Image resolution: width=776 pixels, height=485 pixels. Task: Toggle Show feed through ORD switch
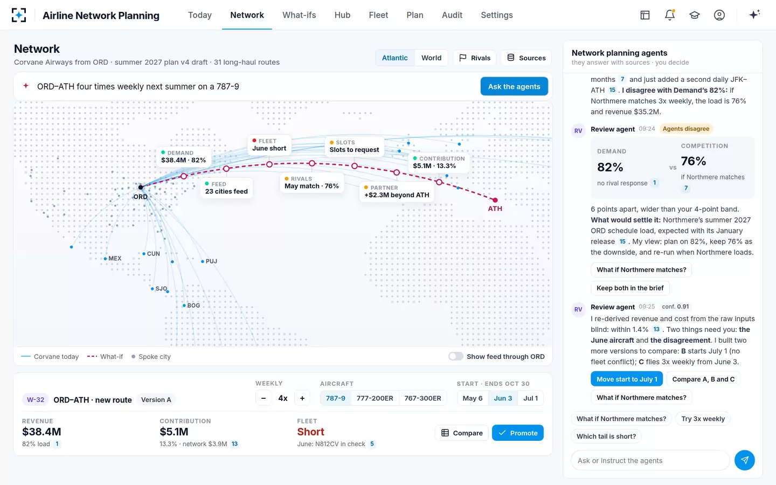pyautogui.click(x=456, y=356)
